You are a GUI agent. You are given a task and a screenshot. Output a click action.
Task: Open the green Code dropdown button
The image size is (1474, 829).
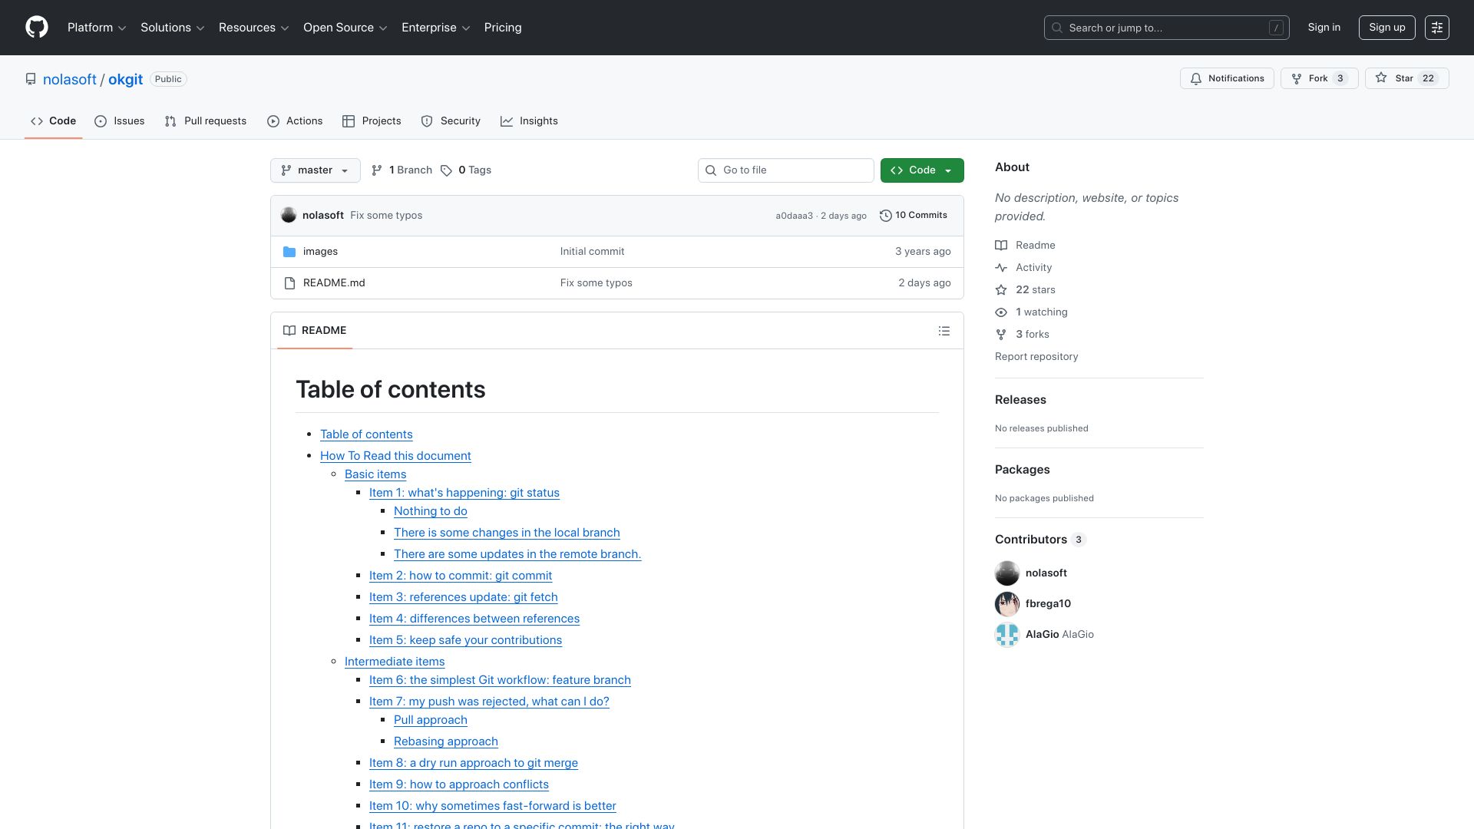pos(922,170)
